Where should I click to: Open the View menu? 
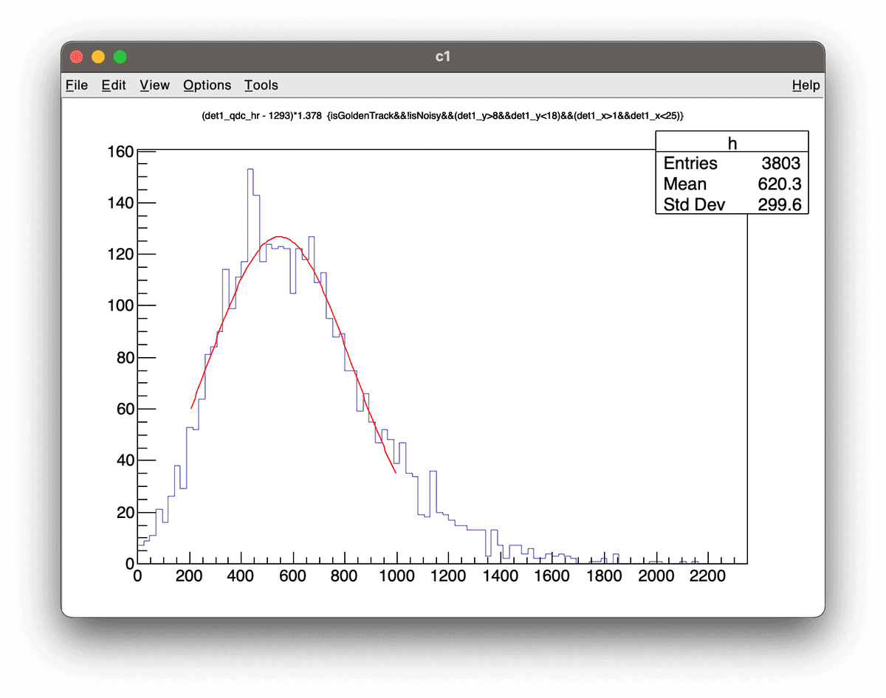pos(154,85)
